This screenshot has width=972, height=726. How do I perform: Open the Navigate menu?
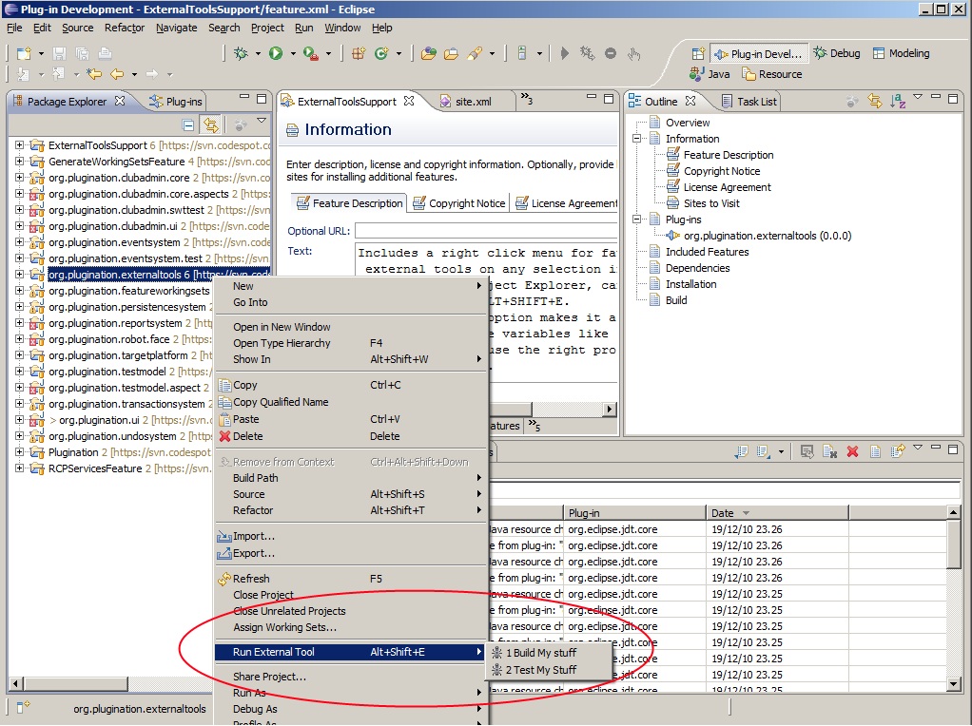pos(177,28)
